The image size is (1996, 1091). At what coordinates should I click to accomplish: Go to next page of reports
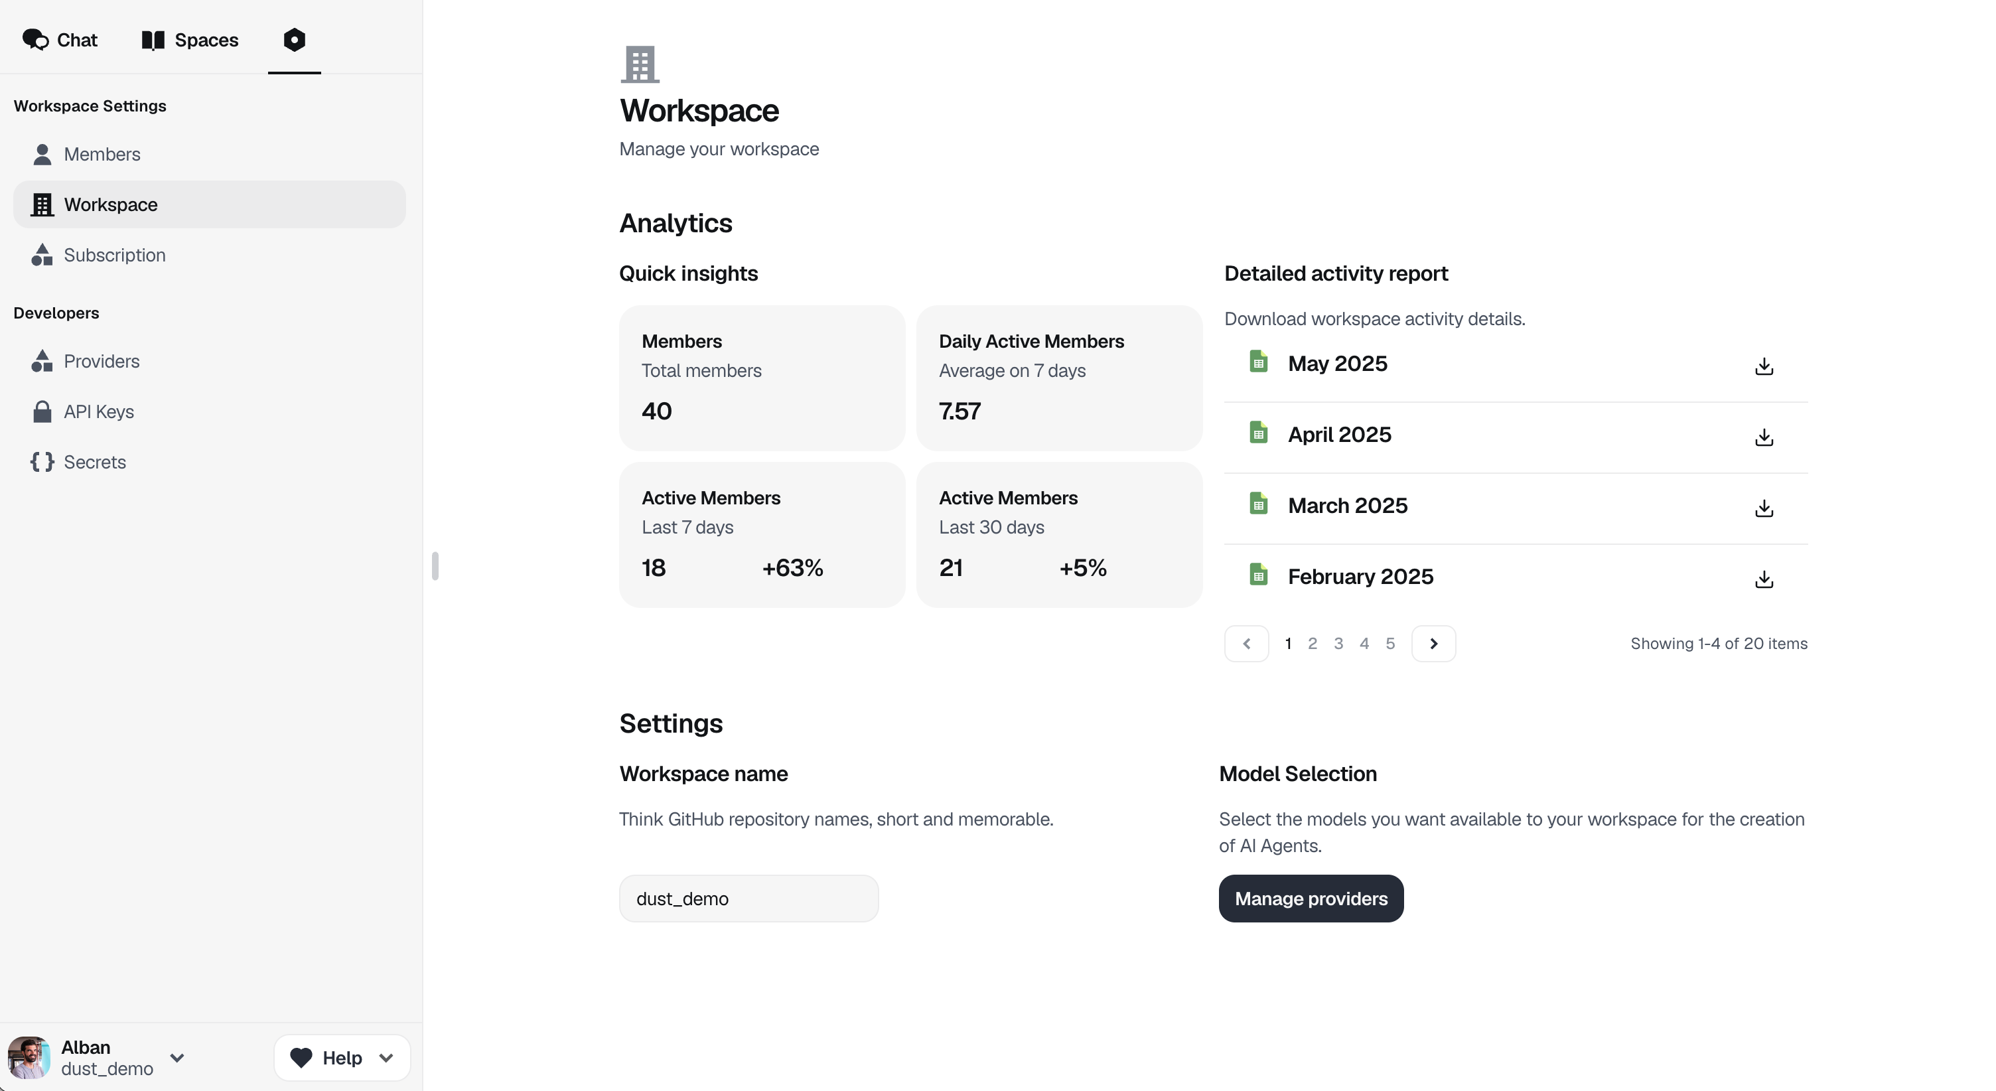click(x=1433, y=644)
